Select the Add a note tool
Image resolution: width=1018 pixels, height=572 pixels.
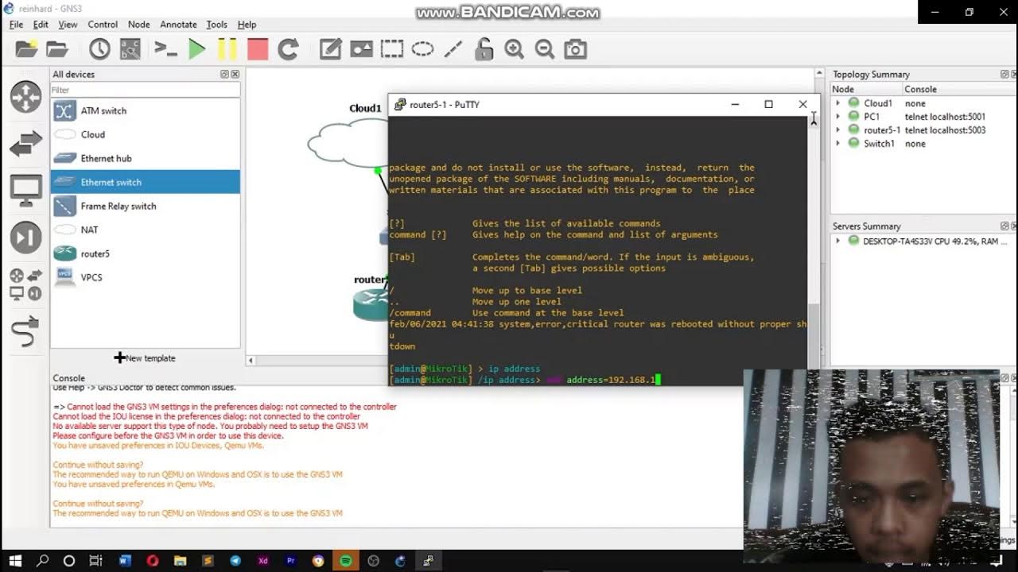point(330,49)
